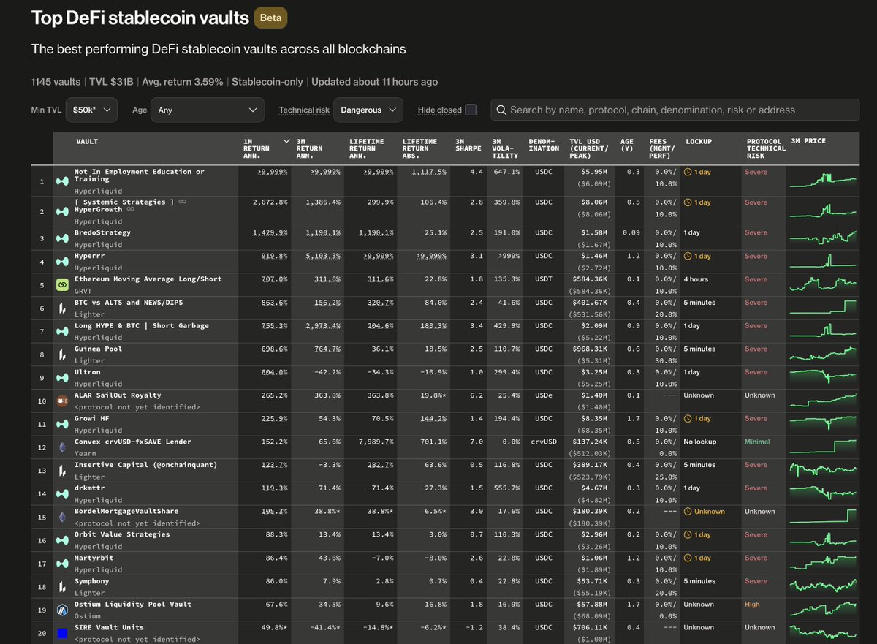877x644 pixels.
Task: Toggle the Hide closed checkbox
Action: point(471,110)
